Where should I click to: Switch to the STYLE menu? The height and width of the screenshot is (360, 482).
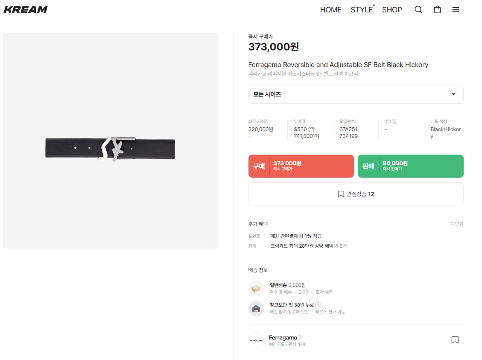(362, 10)
